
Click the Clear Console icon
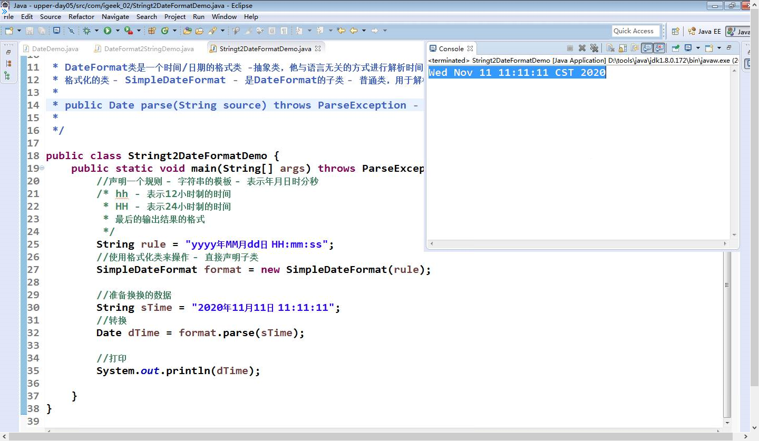pos(610,48)
